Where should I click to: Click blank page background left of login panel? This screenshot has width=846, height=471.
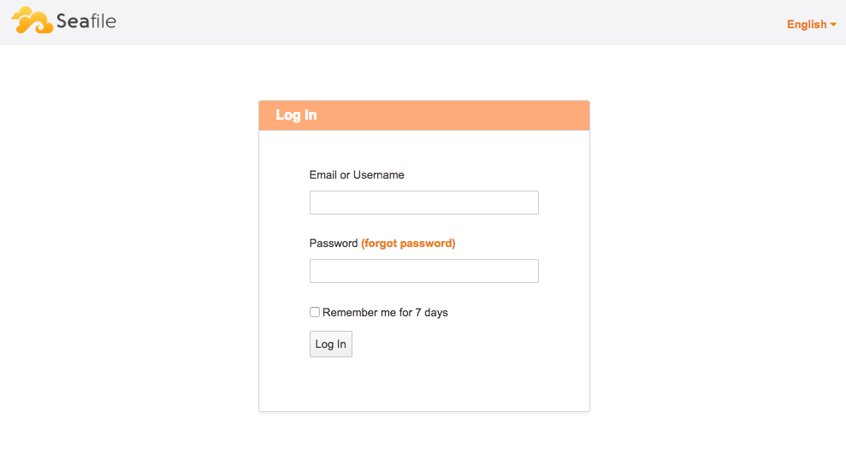pos(128,256)
